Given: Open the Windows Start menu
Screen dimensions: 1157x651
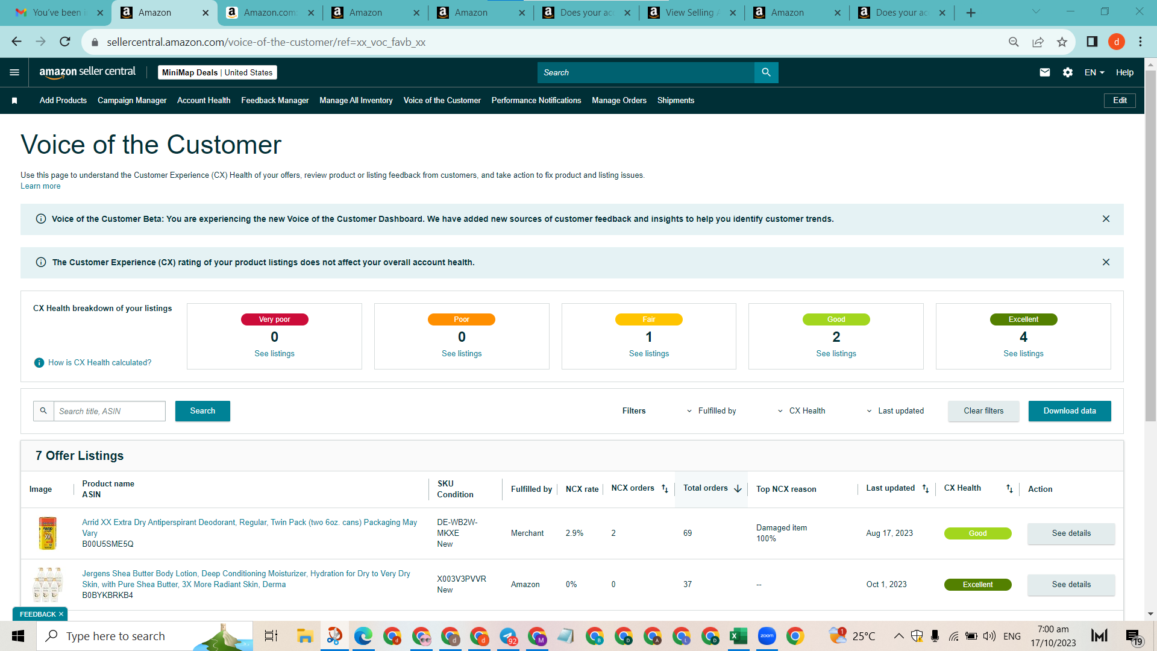Looking at the screenshot, I should (18, 636).
